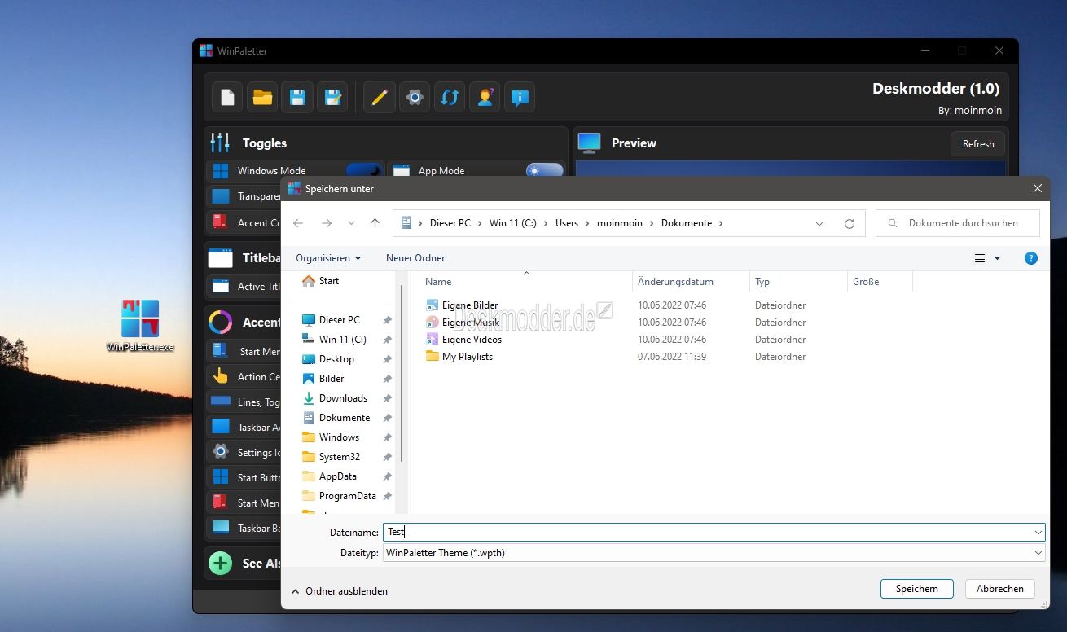Unpin Dieser PC from quick access

point(387,320)
